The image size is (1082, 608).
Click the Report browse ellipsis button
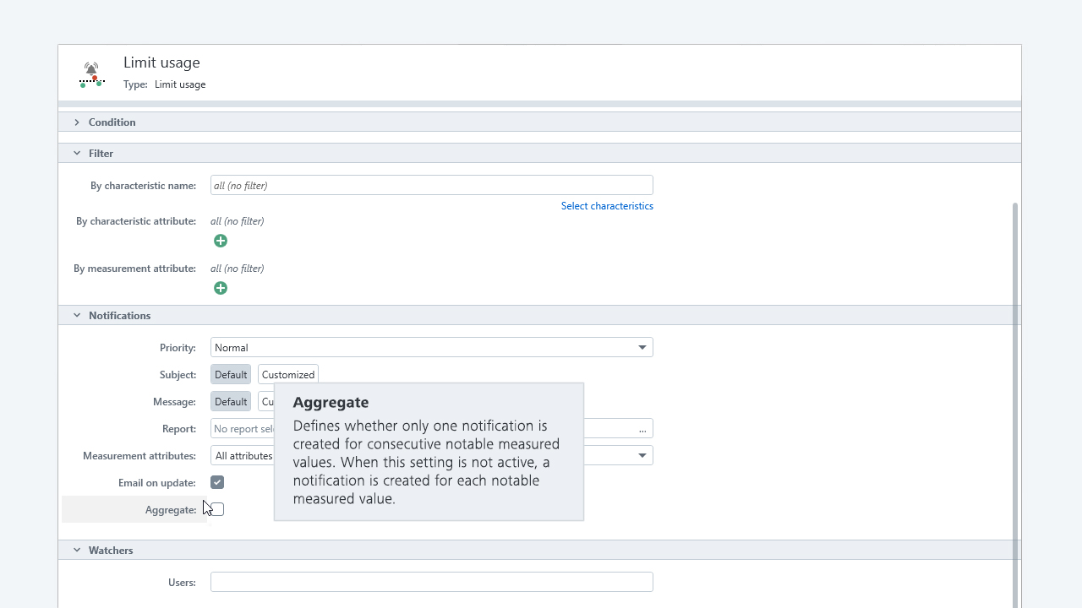(x=642, y=429)
